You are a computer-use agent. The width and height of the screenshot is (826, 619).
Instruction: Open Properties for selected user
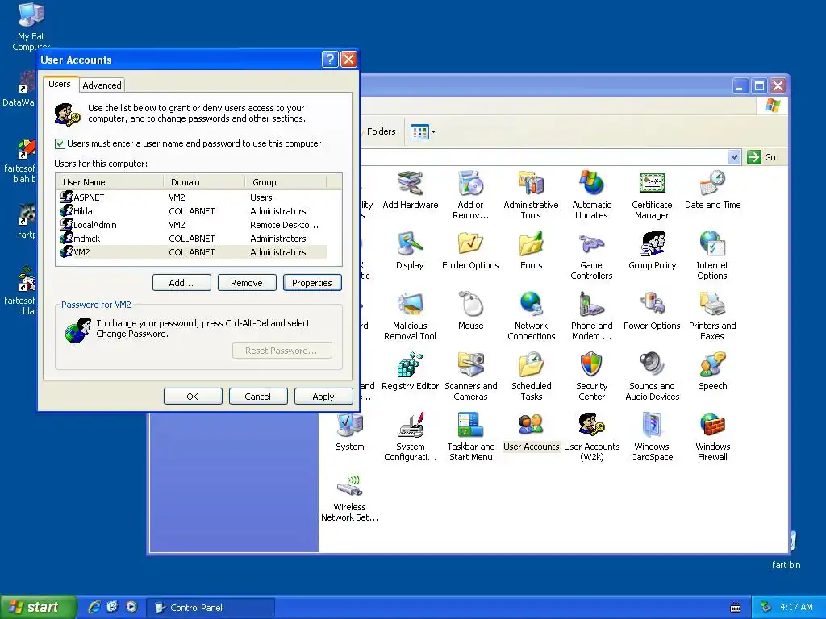pos(312,283)
